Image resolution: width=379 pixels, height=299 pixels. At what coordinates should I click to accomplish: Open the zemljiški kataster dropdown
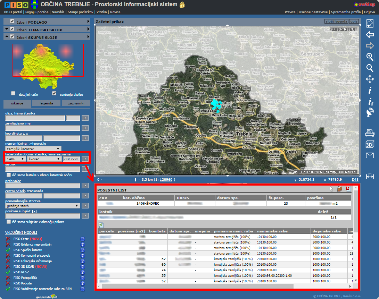[x=33, y=148]
